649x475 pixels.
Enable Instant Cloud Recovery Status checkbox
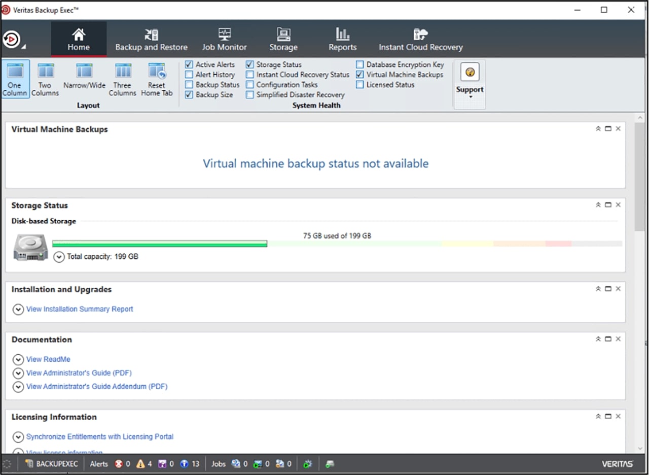[249, 75]
